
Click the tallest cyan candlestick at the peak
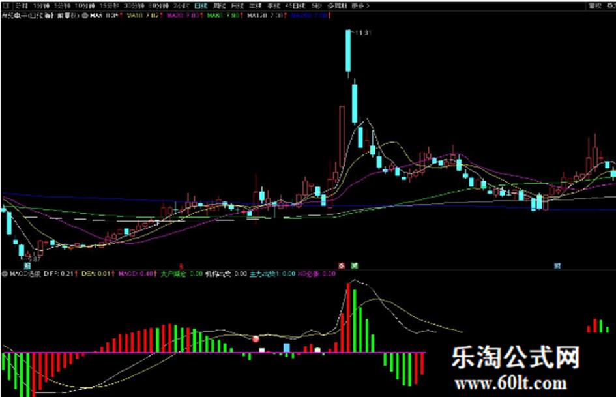[349, 51]
